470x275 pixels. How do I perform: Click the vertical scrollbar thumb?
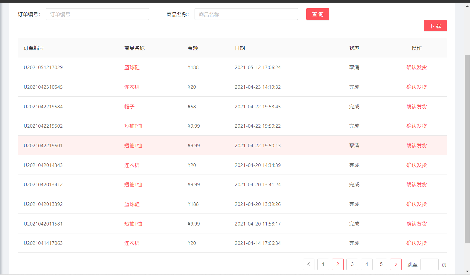[467, 149]
